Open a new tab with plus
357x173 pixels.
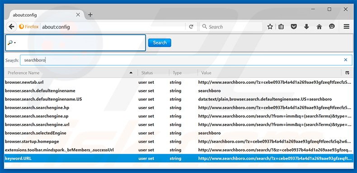pyautogui.click(x=90, y=15)
